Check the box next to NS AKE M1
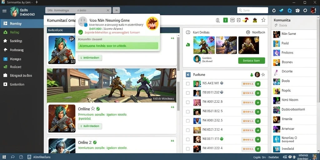Screen dimensions: 320x160 (188, 83)
